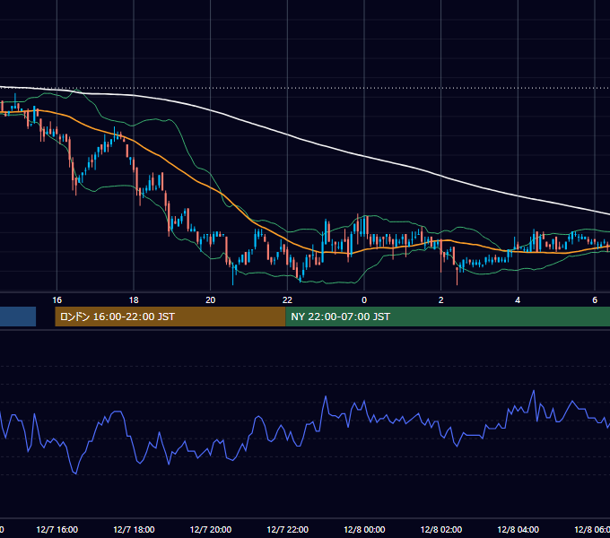The width and height of the screenshot is (610, 538).
Task: Click the 2 hour axis label
Action: [440, 300]
